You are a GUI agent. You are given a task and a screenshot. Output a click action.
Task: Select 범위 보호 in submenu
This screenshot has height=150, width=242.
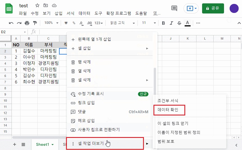(189, 141)
